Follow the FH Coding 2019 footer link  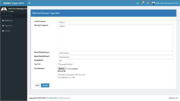(51, 98)
